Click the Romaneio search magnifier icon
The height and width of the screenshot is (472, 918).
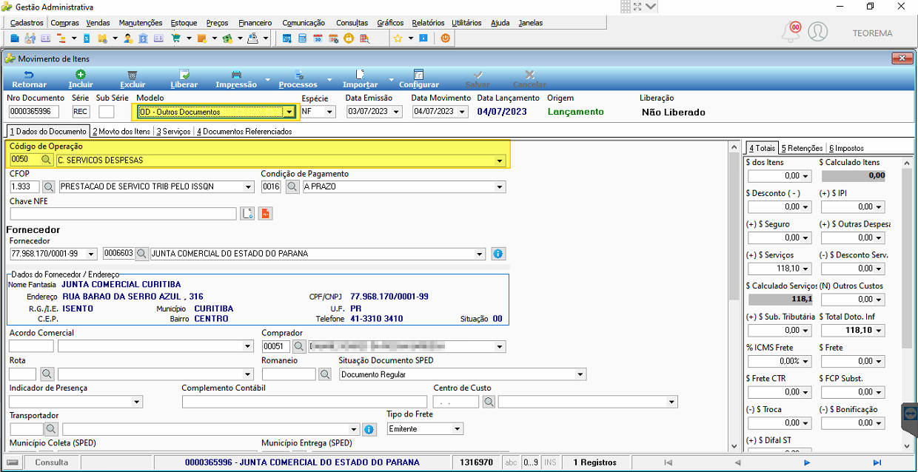pyautogui.click(x=325, y=374)
